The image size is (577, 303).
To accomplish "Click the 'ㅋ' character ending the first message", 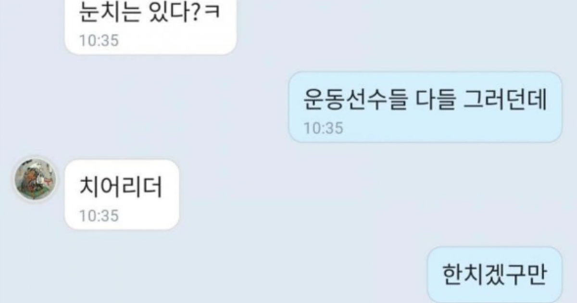I will coord(212,13).
